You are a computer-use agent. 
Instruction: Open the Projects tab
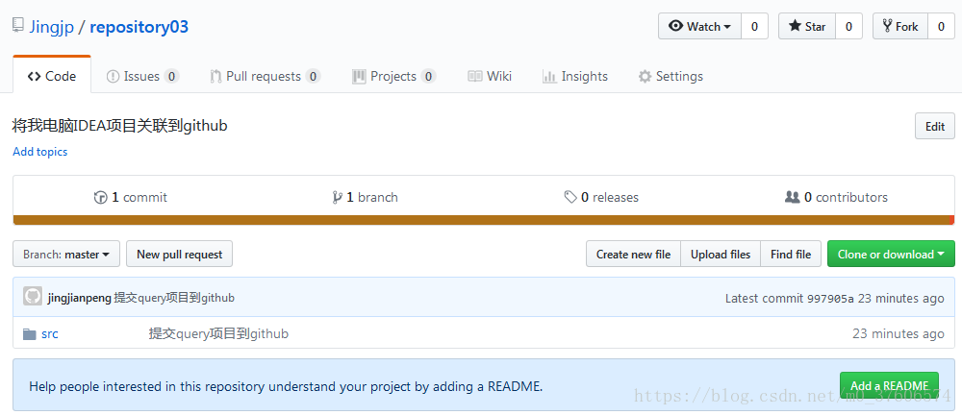pos(393,76)
